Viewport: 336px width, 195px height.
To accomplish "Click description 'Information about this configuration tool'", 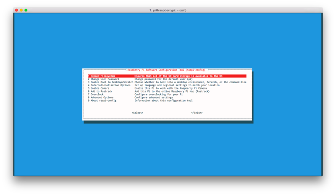I will pyautogui.click(x=163, y=100).
